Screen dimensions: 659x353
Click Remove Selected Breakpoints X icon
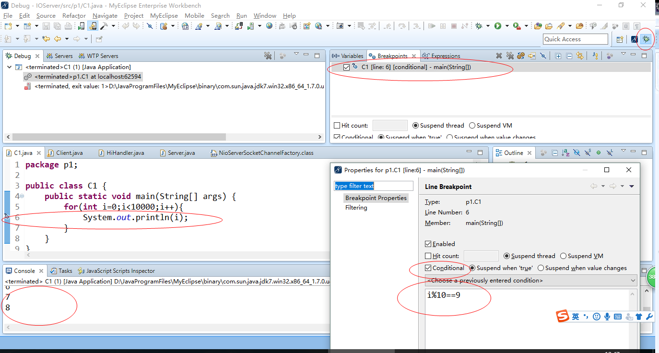pos(499,56)
